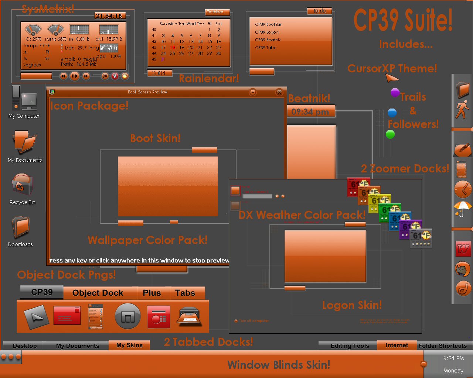This screenshot has width=473, height=378.
Task: Switch to the Object Dock tab
Action: (98, 293)
